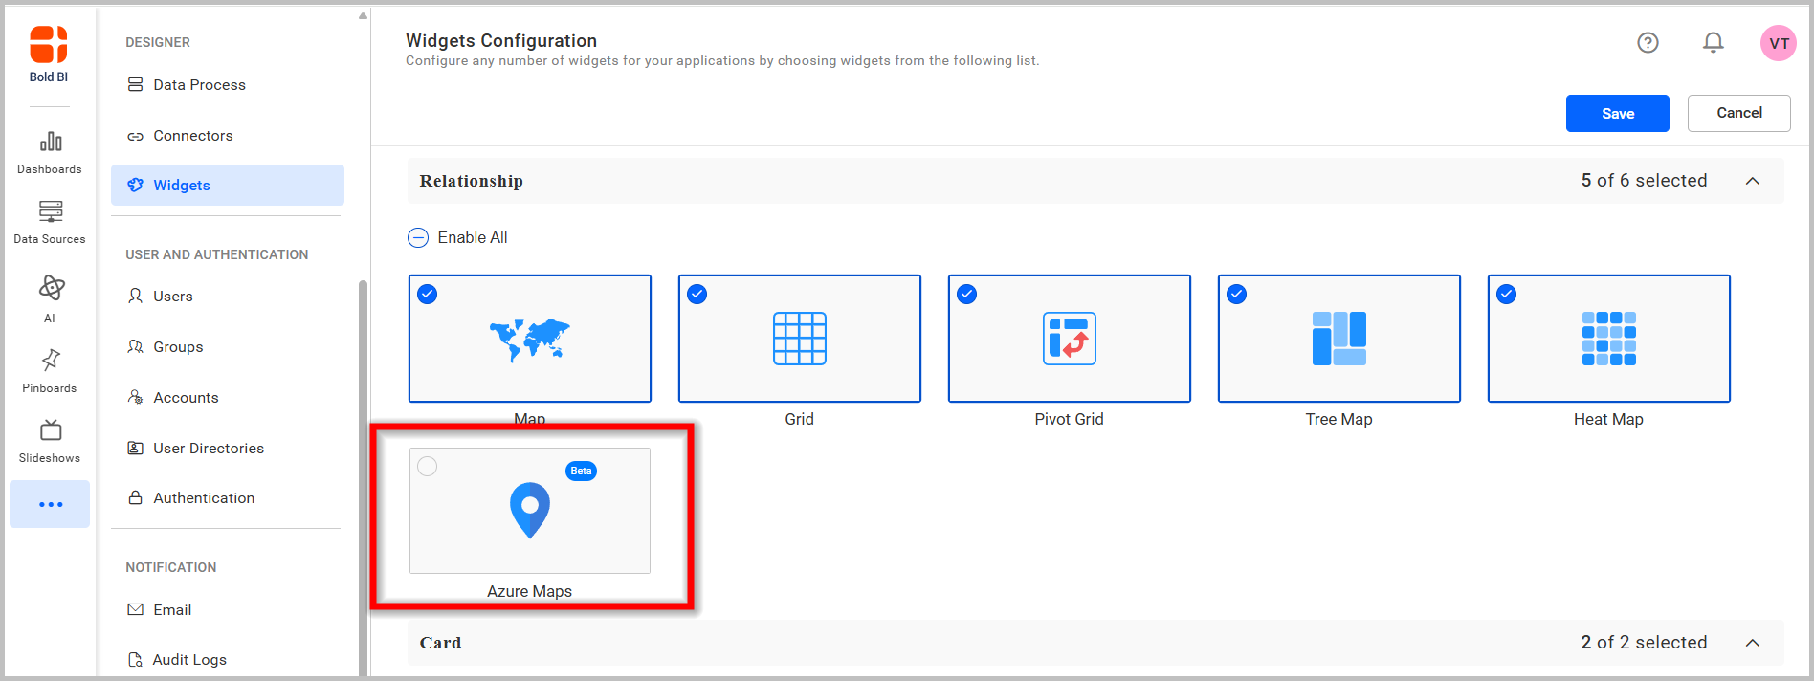Screen dimensions: 1814x681
Task: Collapse the Card section chevron
Action: 1753,643
